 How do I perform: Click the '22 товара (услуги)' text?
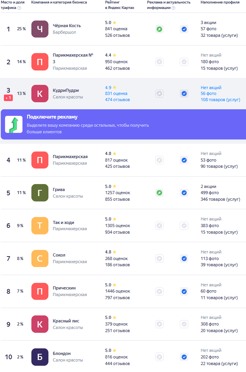(219, 363)
